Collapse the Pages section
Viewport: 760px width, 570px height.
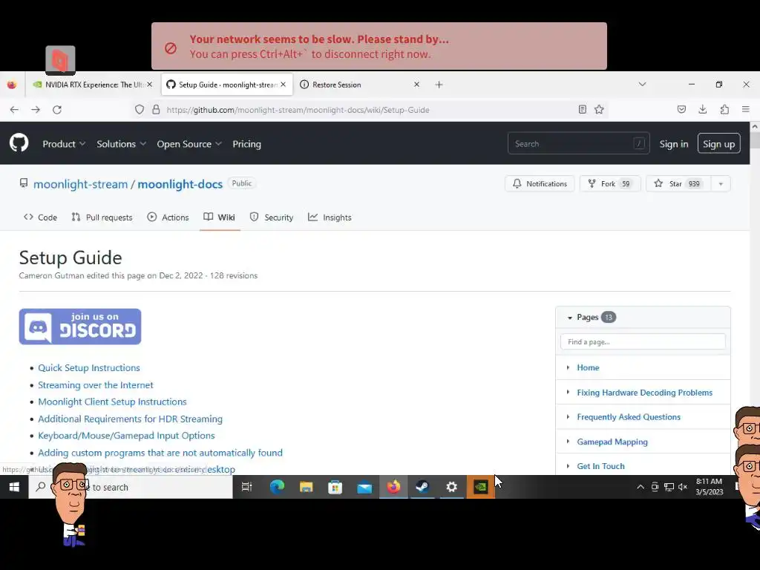click(570, 318)
